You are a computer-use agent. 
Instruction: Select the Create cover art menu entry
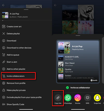[x=26, y=27]
